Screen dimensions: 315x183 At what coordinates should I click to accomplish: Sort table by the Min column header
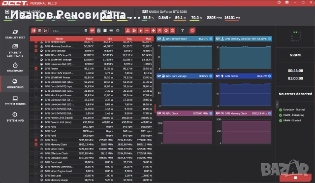pos(110,38)
